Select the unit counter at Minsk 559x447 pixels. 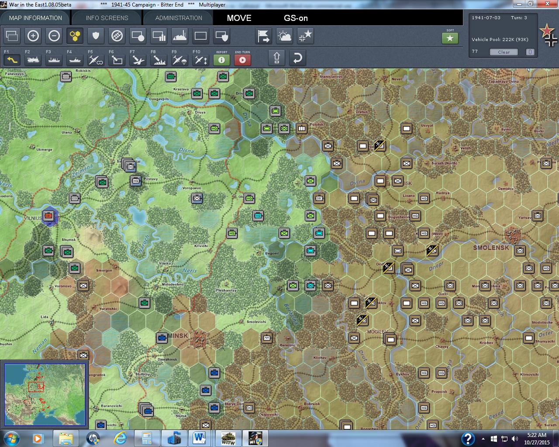162,337
